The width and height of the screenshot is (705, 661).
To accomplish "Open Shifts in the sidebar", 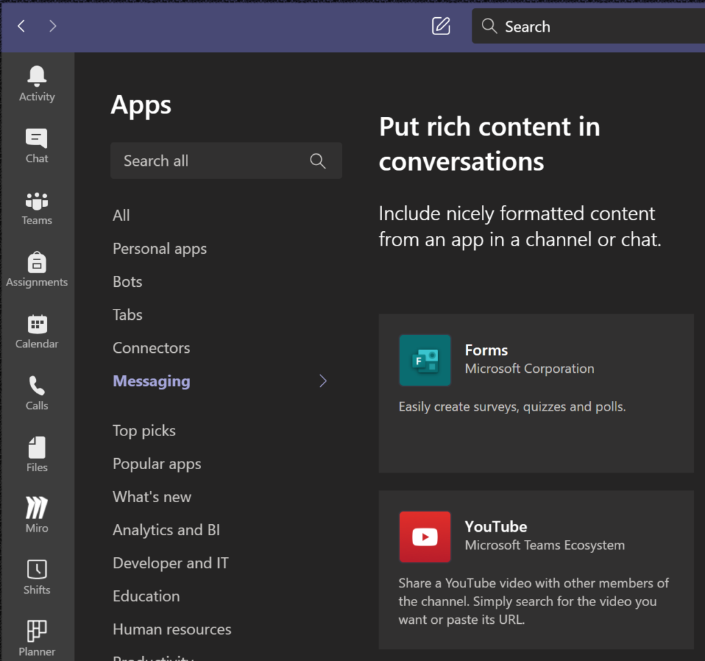I will coord(37,578).
